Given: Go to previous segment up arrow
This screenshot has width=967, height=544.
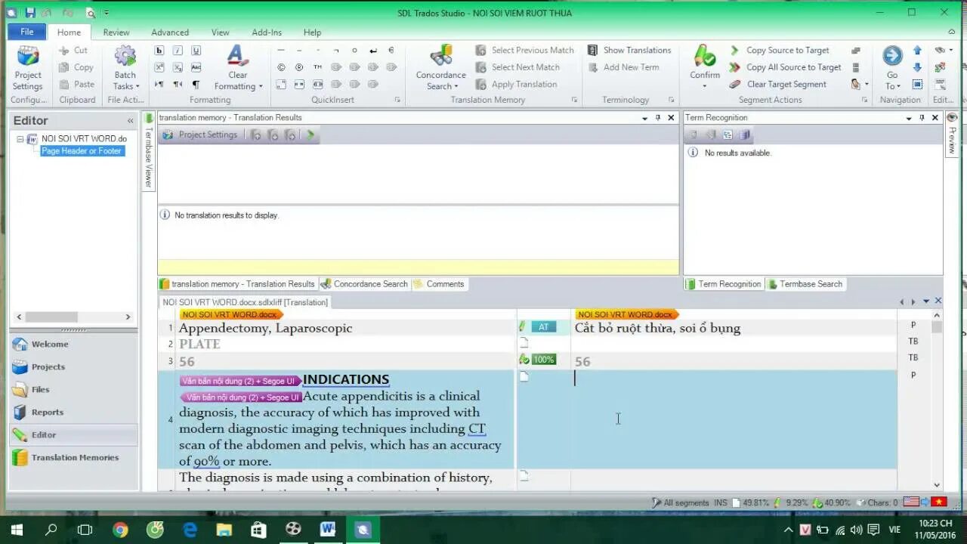Looking at the screenshot, I should click(917, 51).
